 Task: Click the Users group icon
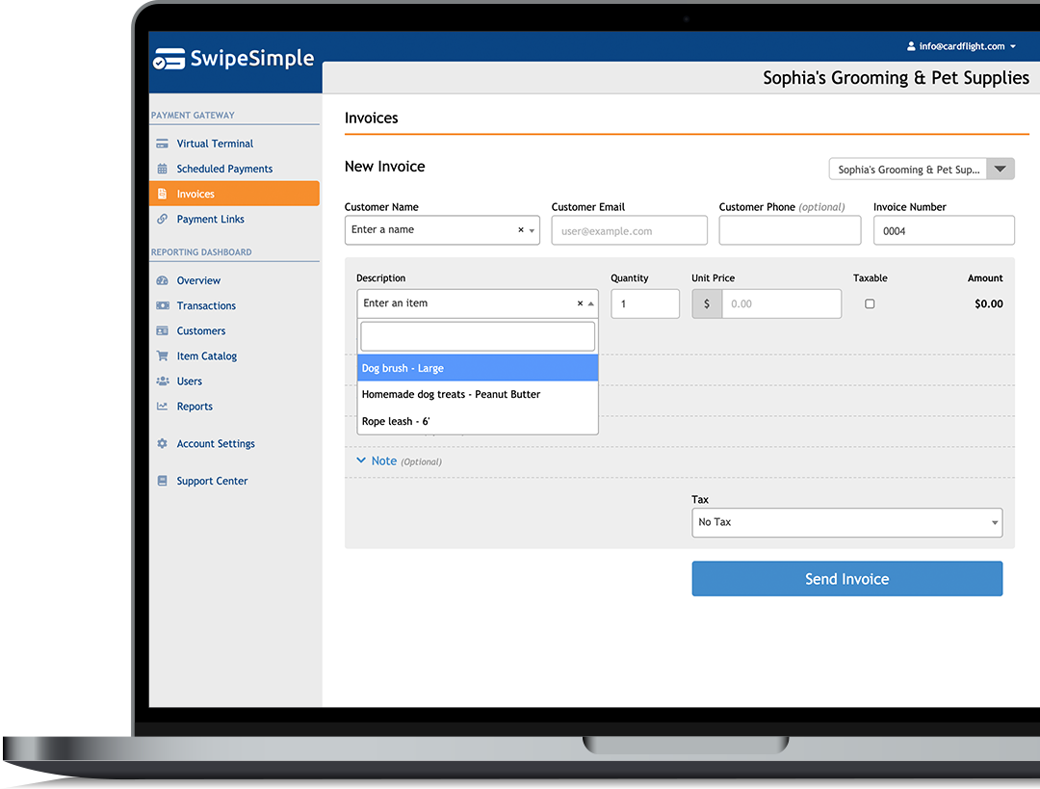pos(162,381)
